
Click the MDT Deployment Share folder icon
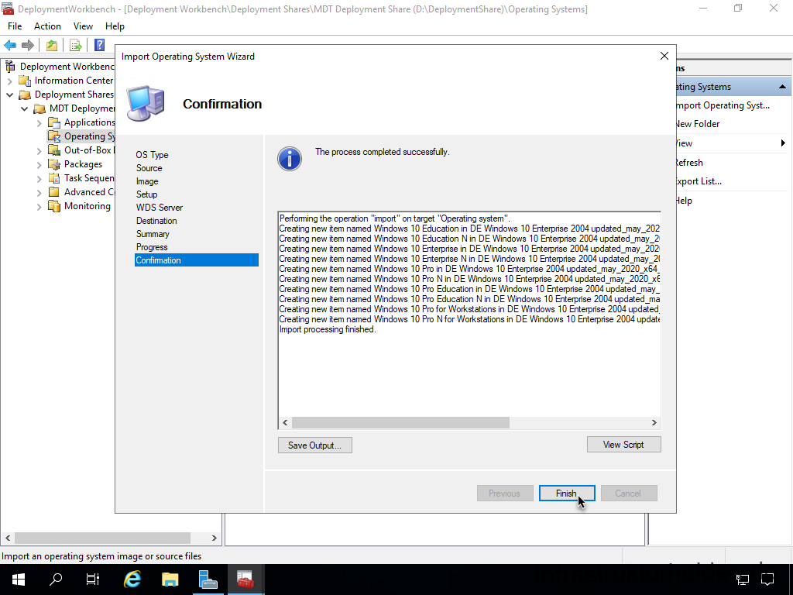pos(39,108)
